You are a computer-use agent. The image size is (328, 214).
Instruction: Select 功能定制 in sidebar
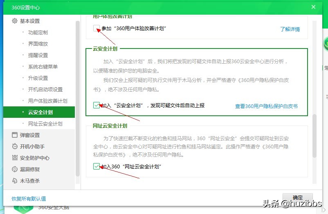tap(39, 32)
